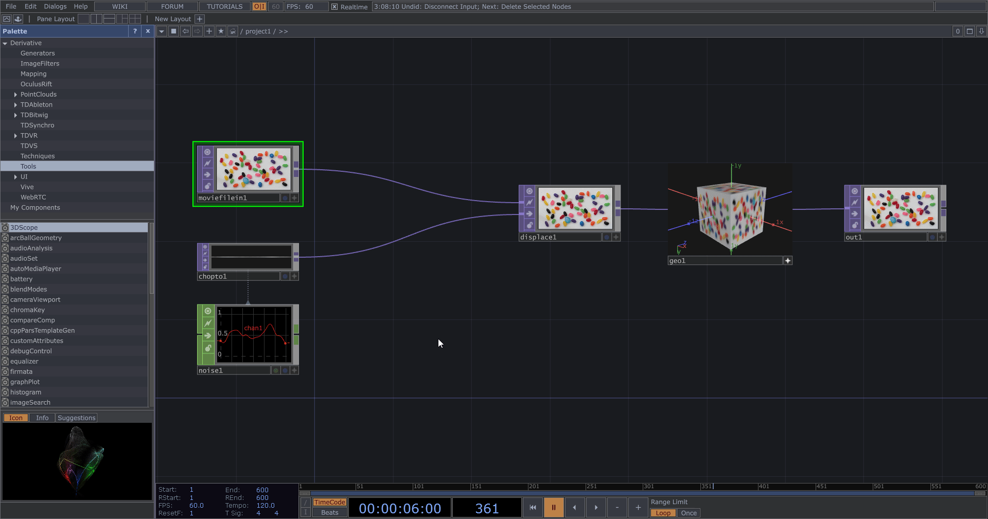Viewport: 988px width, 519px height.
Task: Toggle the Realtime checkbox
Action: tap(334, 7)
